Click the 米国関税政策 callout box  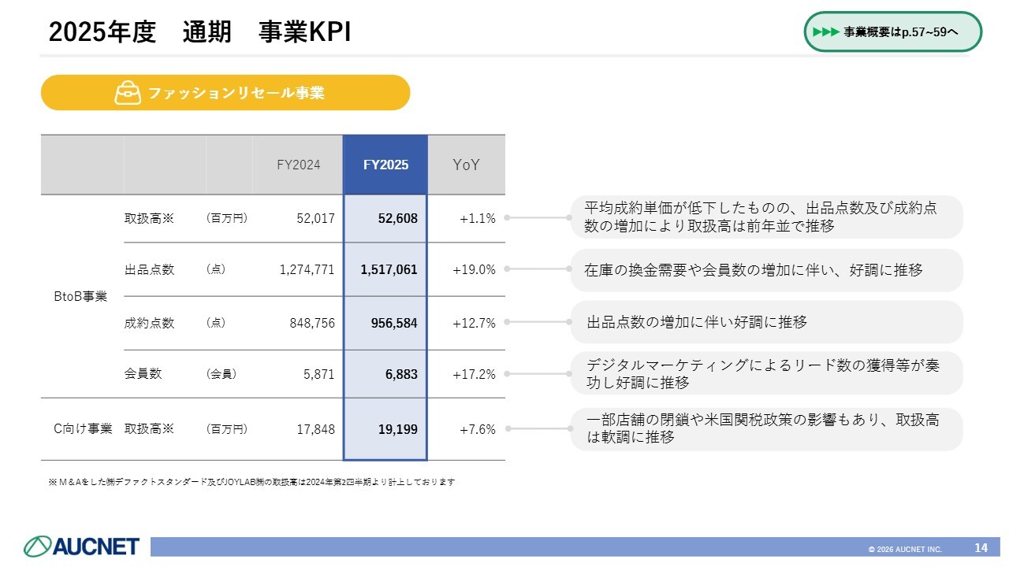click(765, 428)
